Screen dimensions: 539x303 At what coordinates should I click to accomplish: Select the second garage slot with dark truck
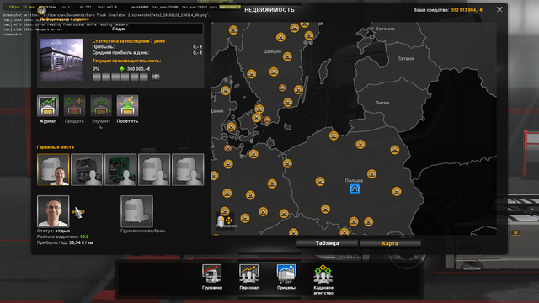[x=87, y=170]
